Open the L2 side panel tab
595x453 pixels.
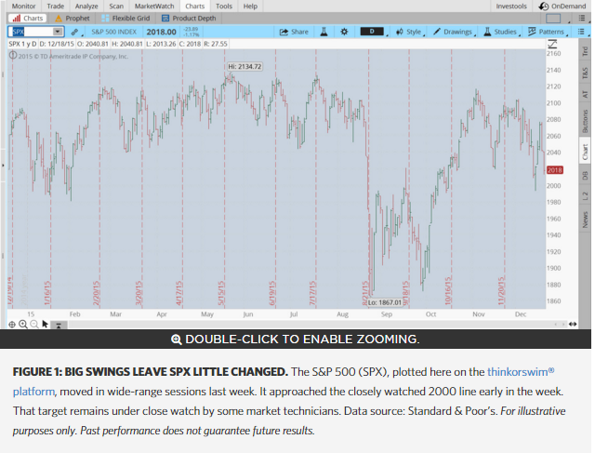pos(585,196)
